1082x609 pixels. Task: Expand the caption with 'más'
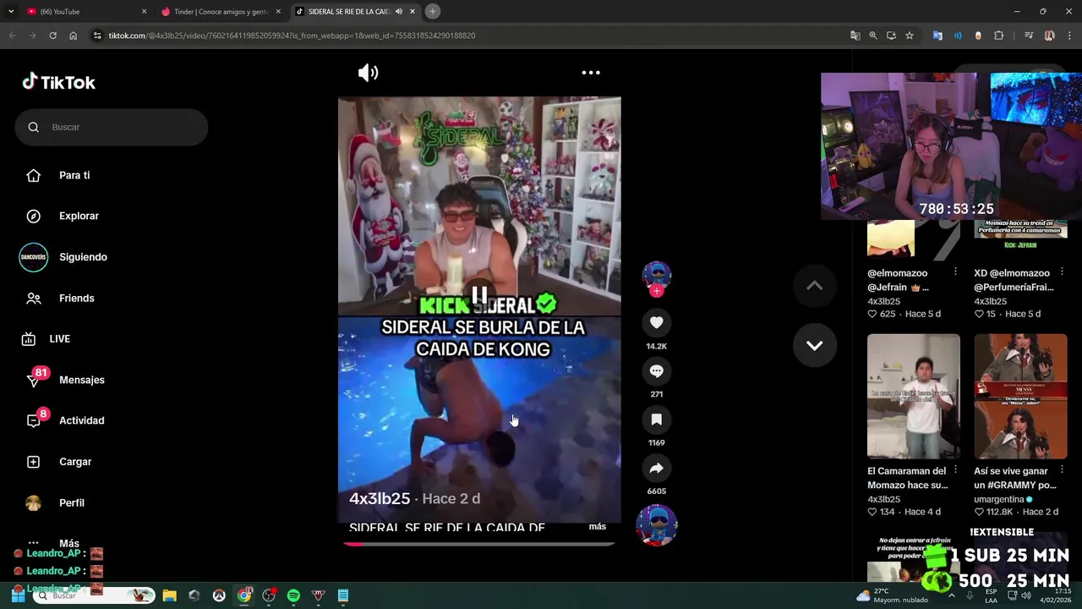pyautogui.click(x=598, y=526)
